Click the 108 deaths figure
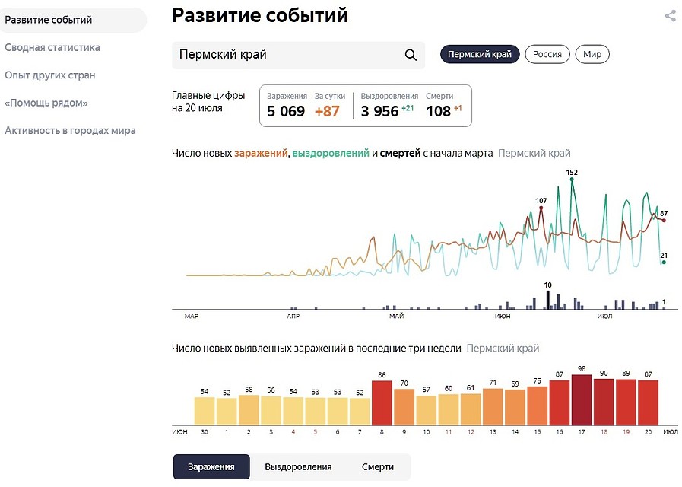Viewport: 682px width, 487px height. 439,111
